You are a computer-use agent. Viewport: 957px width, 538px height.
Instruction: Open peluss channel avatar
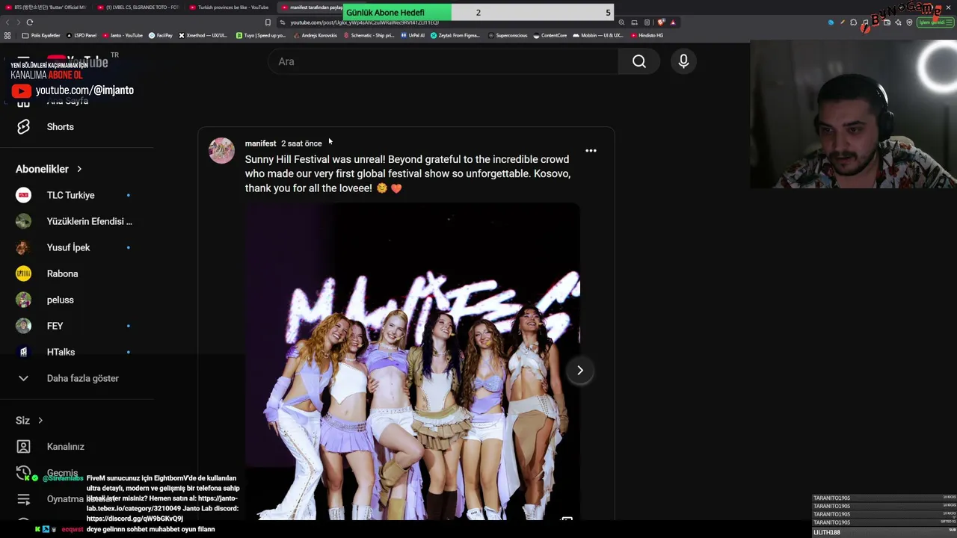[x=23, y=300]
